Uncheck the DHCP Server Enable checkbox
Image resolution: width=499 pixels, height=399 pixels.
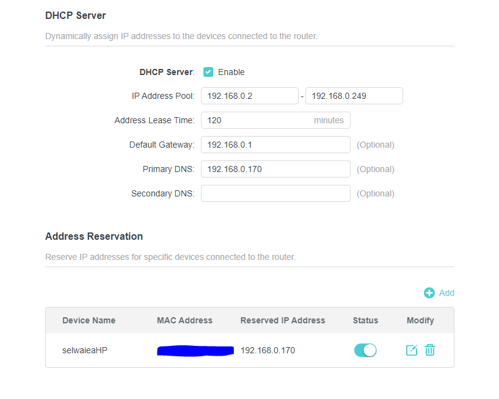(208, 72)
